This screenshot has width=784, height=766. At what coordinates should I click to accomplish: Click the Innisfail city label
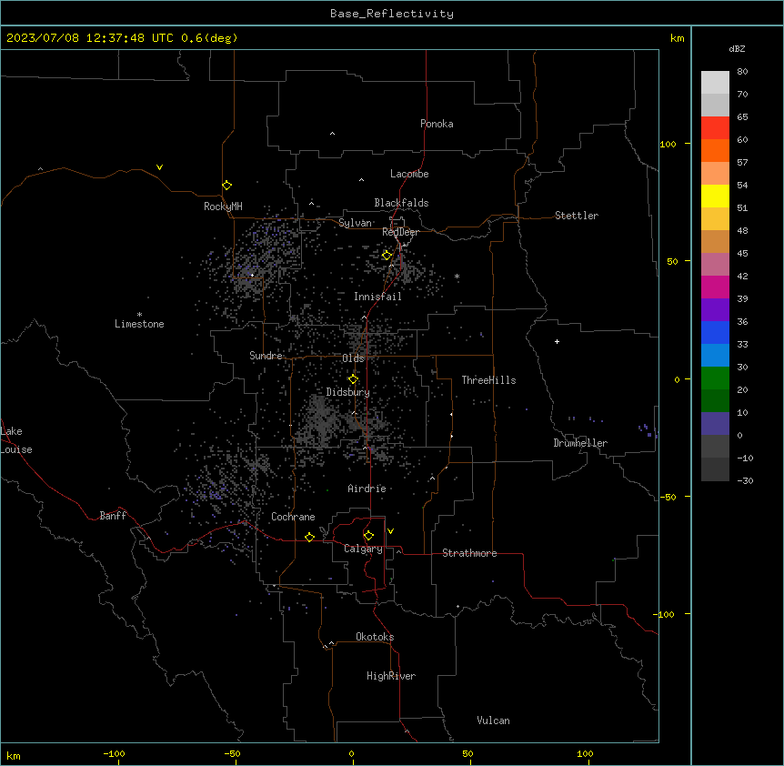click(x=377, y=297)
